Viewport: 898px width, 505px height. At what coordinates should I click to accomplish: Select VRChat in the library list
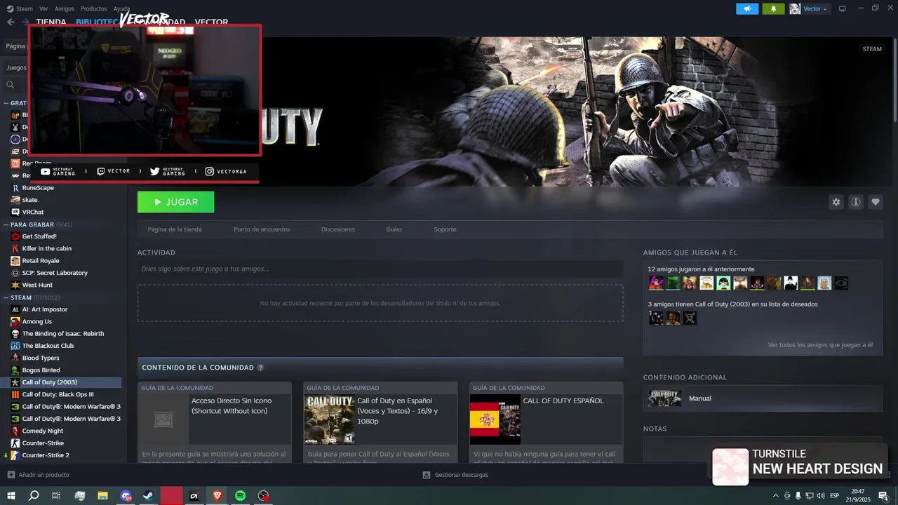(32, 212)
